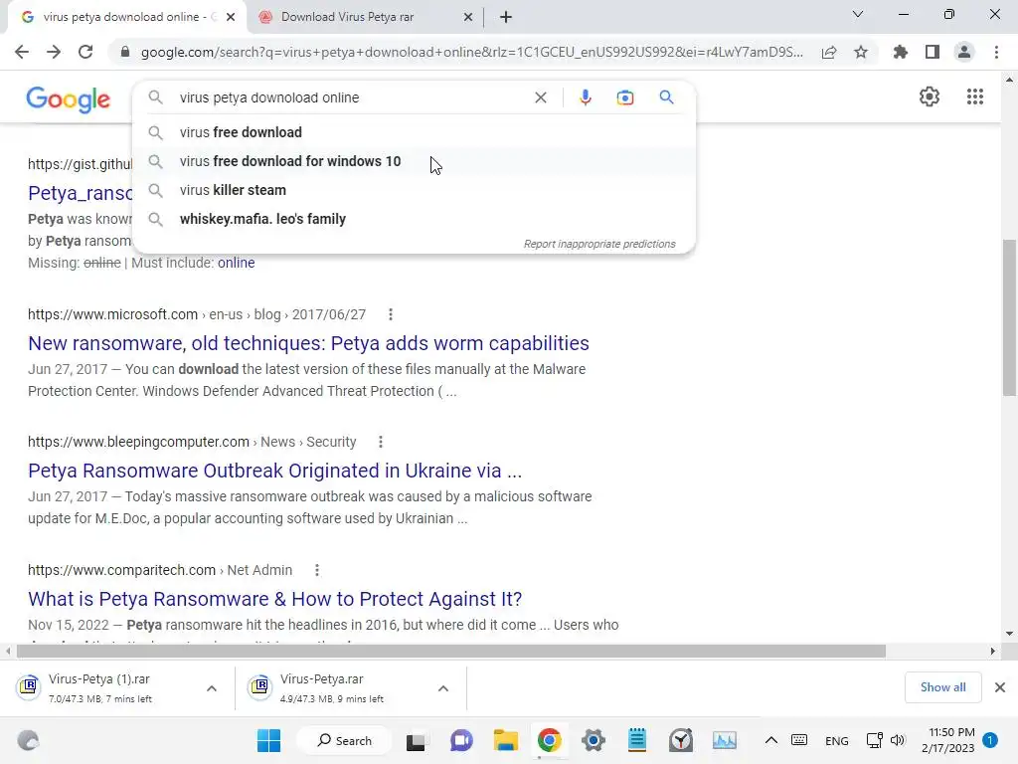The height and width of the screenshot is (764, 1018).
Task: Show hidden system tray icons
Action: [770, 740]
